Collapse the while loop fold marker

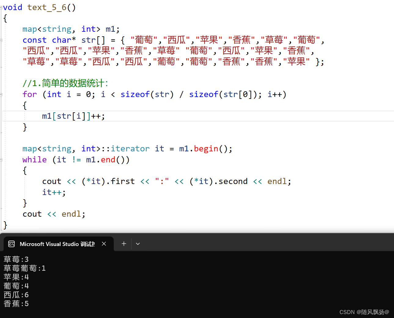pos(1,160)
